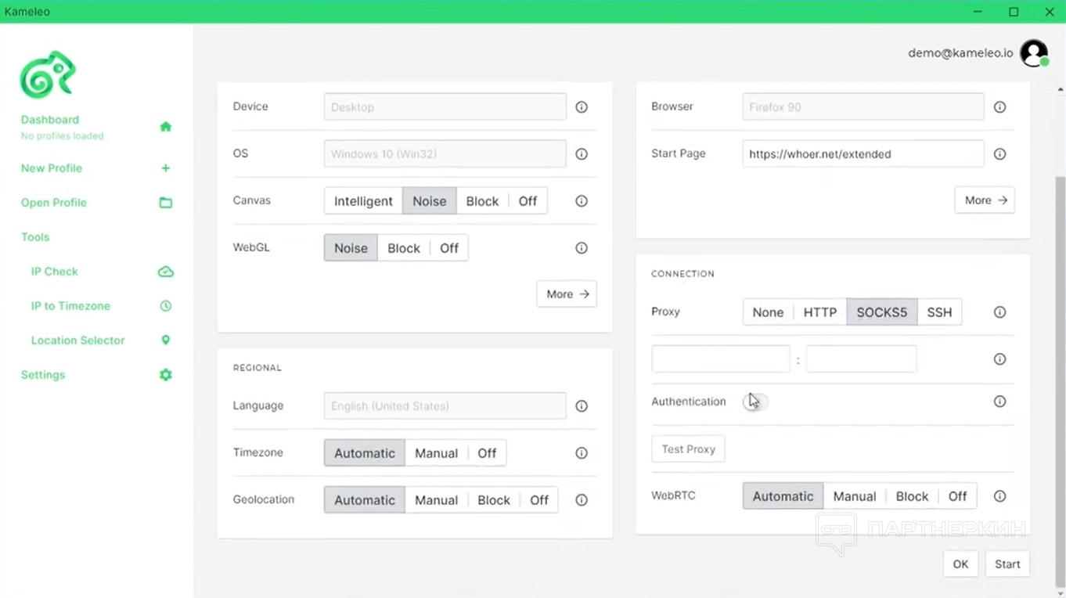Click the IP to Timezone clock icon
This screenshot has height=598, width=1066.
[x=166, y=306]
